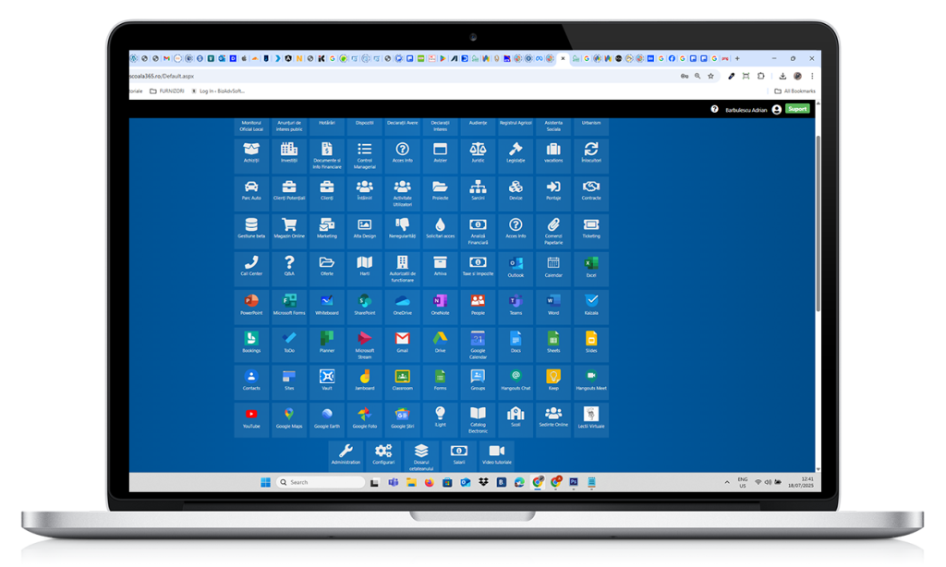This screenshot has height=567, width=946.
Task: Launch the OneDrive tile
Action: pyautogui.click(x=403, y=307)
